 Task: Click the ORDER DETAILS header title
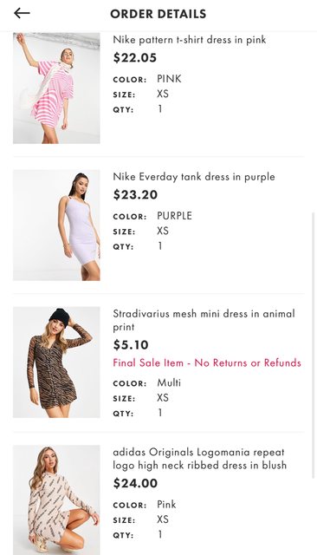[x=158, y=14]
